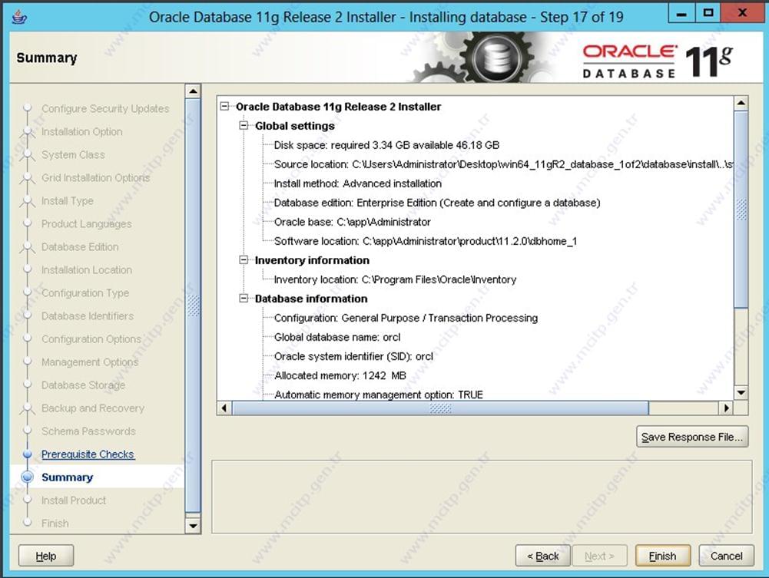Click the summary tree scroll right arrow
Screen dimensions: 769x578
(x=726, y=408)
